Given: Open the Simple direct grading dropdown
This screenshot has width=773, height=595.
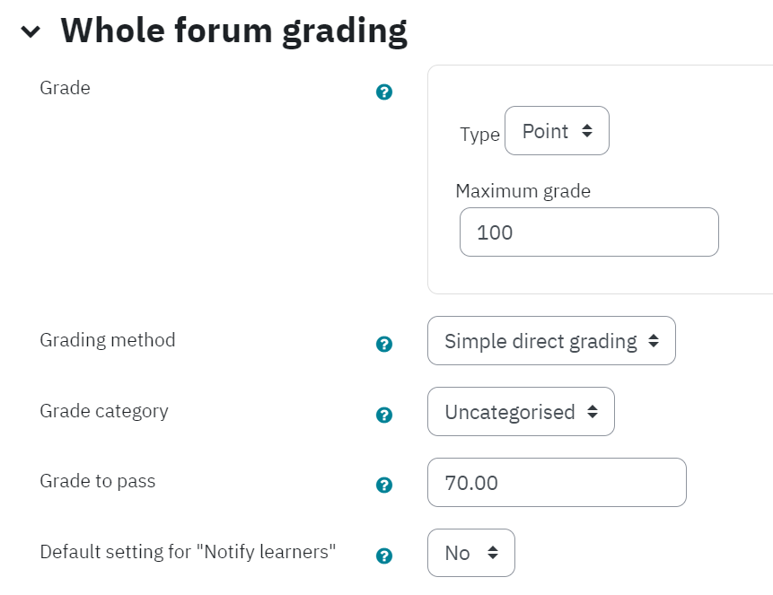Looking at the screenshot, I should [551, 341].
